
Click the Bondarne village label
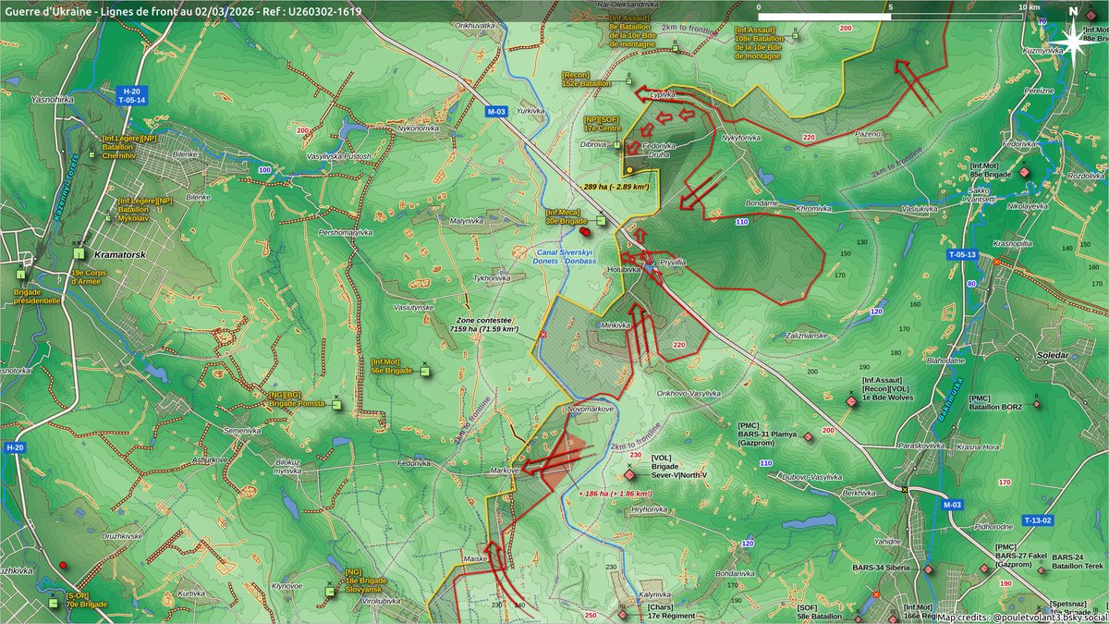click(762, 202)
